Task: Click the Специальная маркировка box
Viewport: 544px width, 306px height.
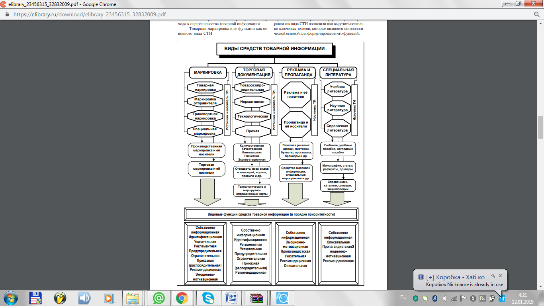Action: point(205,131)
